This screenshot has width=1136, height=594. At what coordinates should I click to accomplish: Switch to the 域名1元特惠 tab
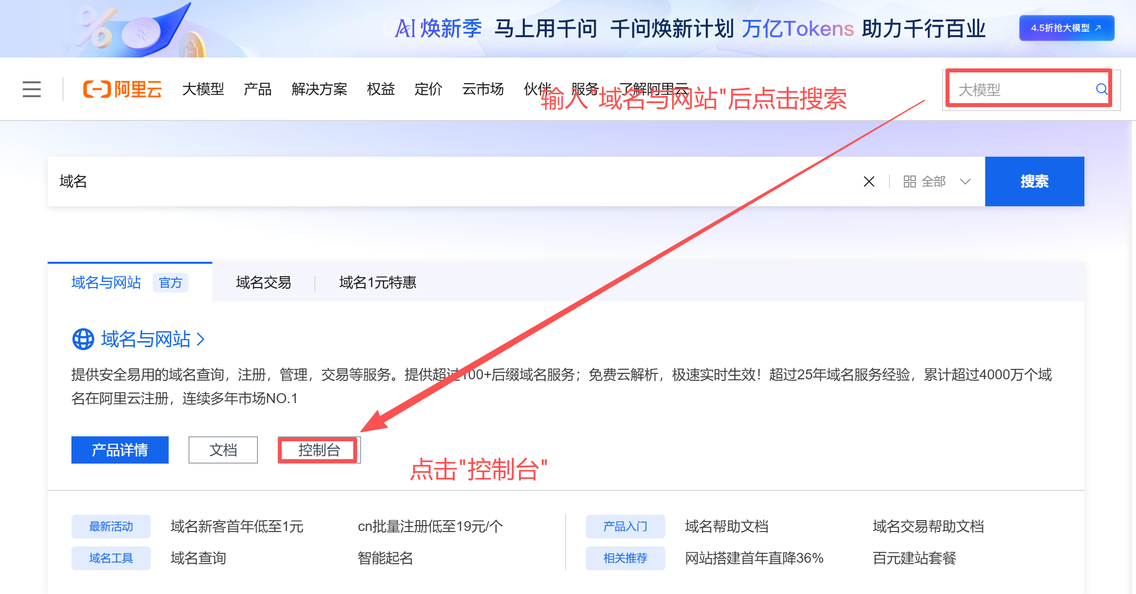[x=378, y=283]
